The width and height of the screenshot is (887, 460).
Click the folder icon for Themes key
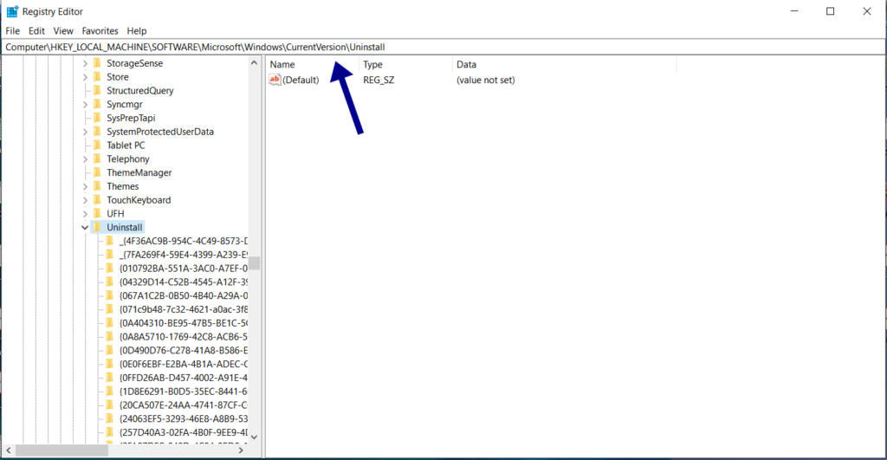pos(97,186)
